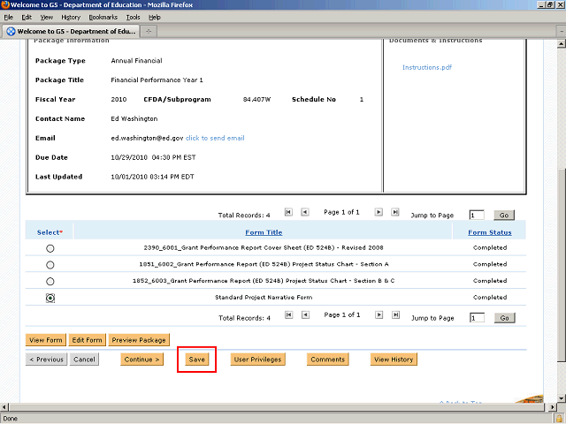The height and width of the screenshot is (424, 566).
Task: Focus the bottom Jump to Page field
Action: 477,318
